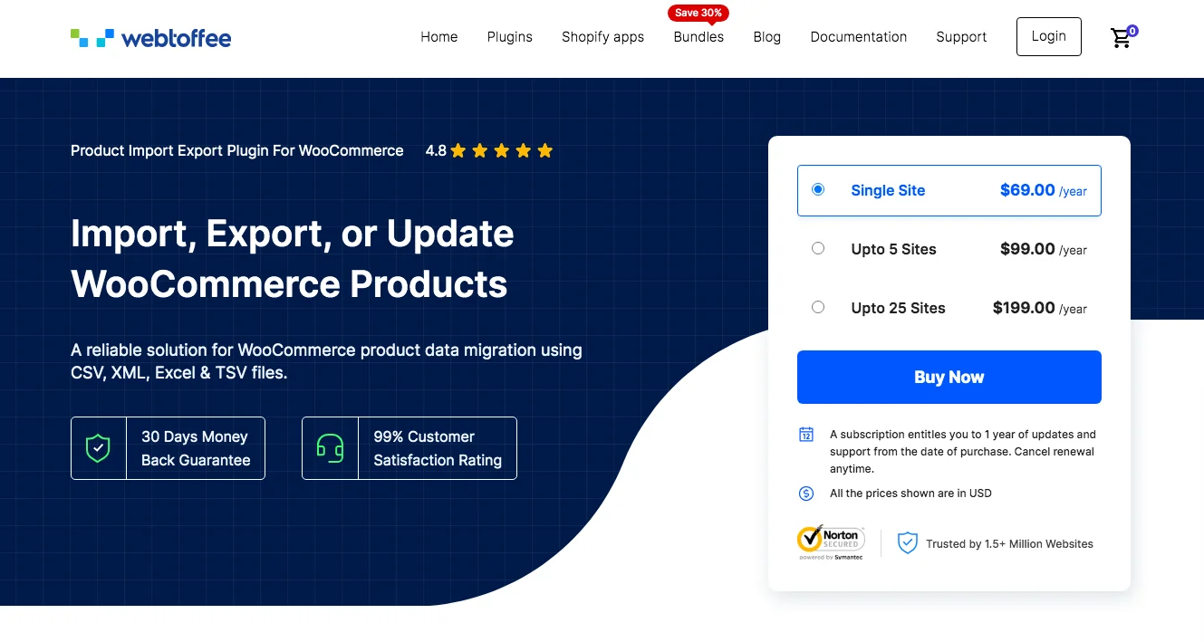
Task: Select the Single Site radio button
Action: coord(818,189)
